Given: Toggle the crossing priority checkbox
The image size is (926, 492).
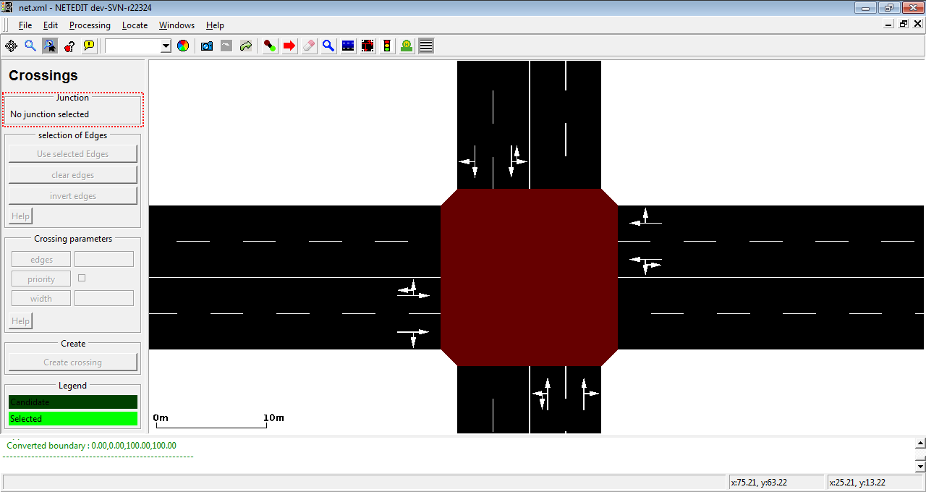Looking at the screenshot, I should 82,278.
